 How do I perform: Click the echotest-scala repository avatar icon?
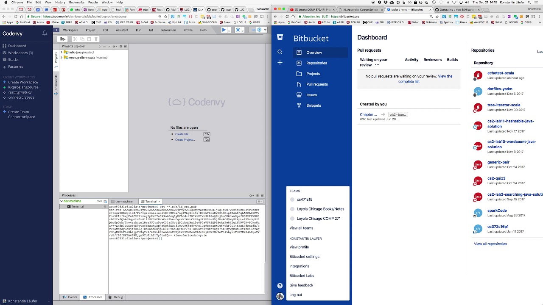coord(478,75)
